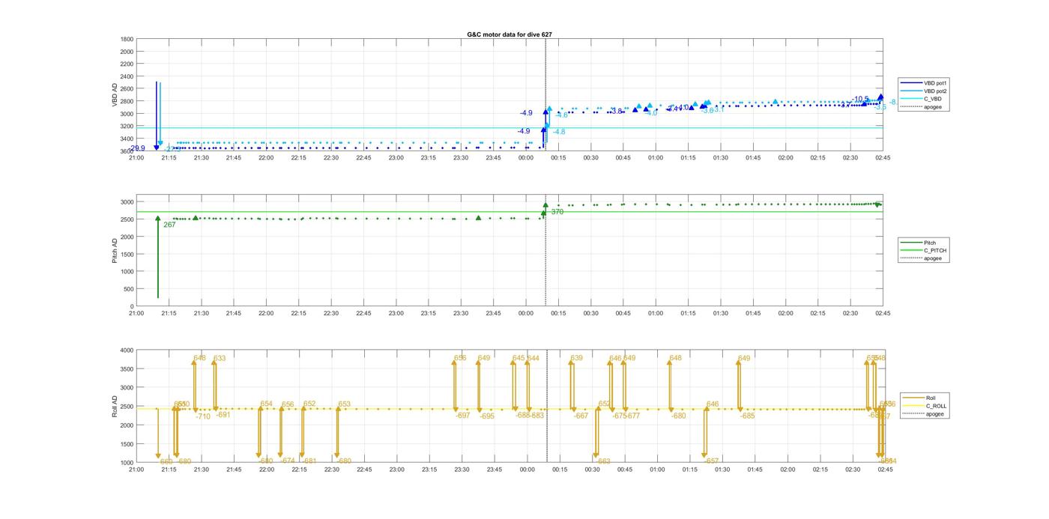Click the tall green pitch arrow near 21:10
This screenshot has width=1049, height=519.
[158, 258]
